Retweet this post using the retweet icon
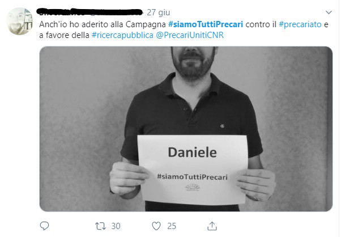341x237 pixels. 100,226
